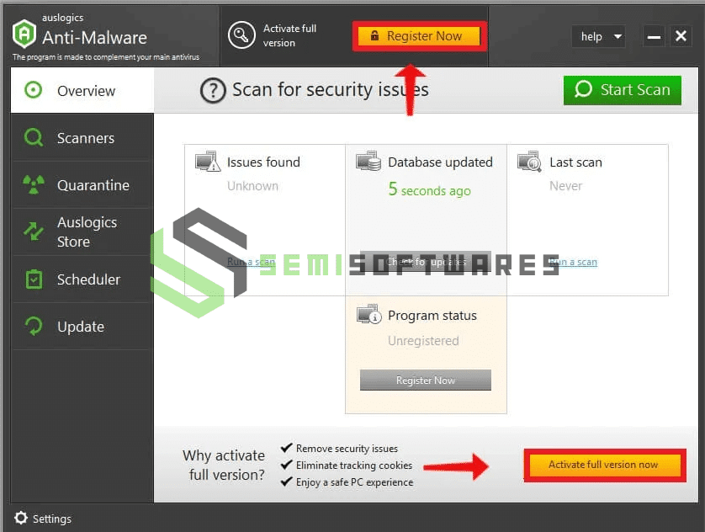Viewport: 705px width, 532px height.
Task: Click the 'Program status' card title
Action: coord(432,315)
